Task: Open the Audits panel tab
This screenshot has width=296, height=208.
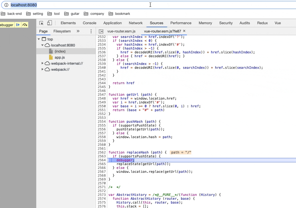Action: (x=245, y=23)
